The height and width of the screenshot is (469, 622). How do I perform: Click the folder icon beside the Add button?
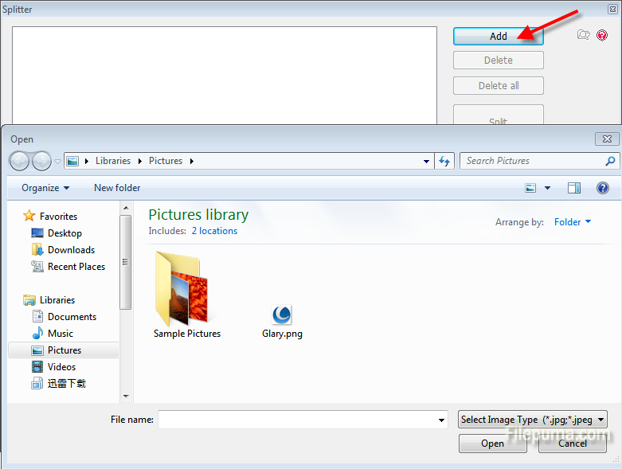click(584, 35)
